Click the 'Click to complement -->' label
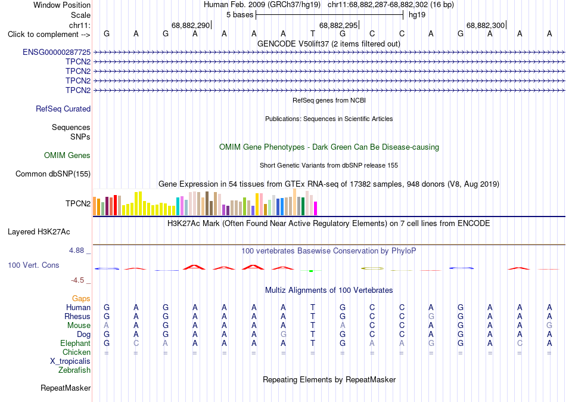 pos(49,35)
